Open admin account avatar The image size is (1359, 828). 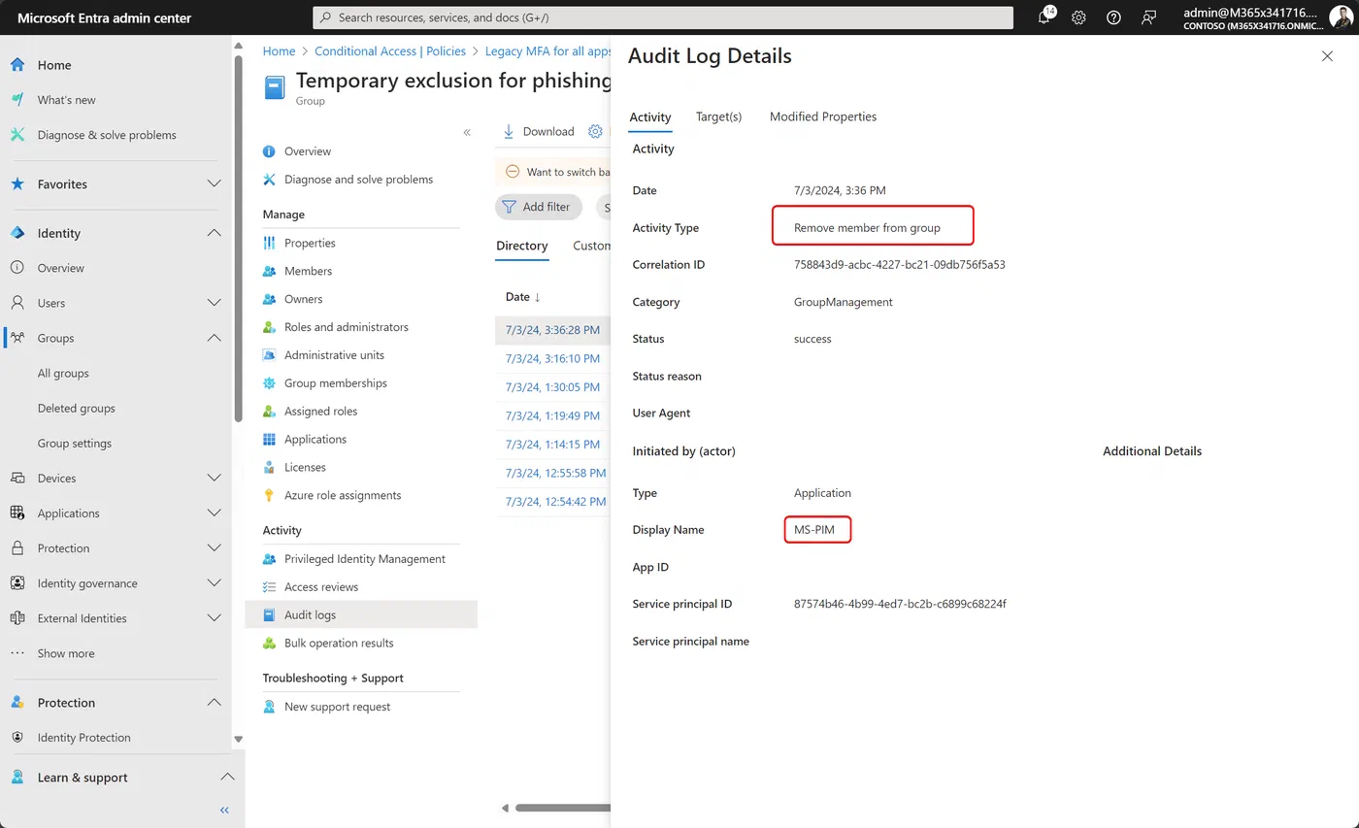tap(1341, 17)
